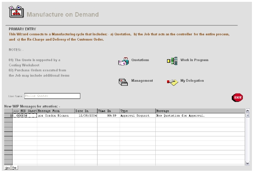Click the scrollbar down arrow
Viewport: 256px width, 173px height.
pos(247,163)
